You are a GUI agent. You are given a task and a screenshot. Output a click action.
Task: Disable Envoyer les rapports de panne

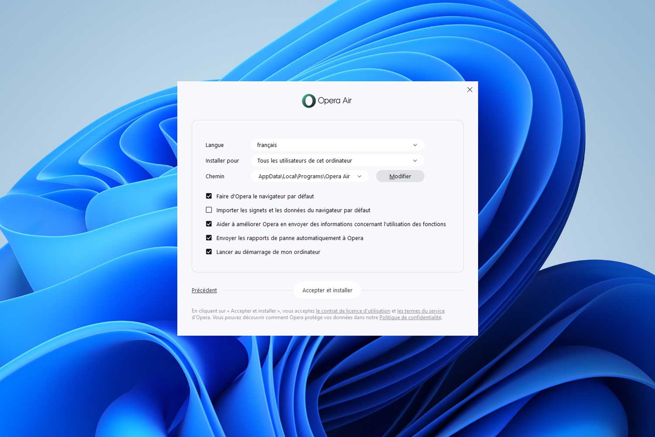tap(209, 238)
